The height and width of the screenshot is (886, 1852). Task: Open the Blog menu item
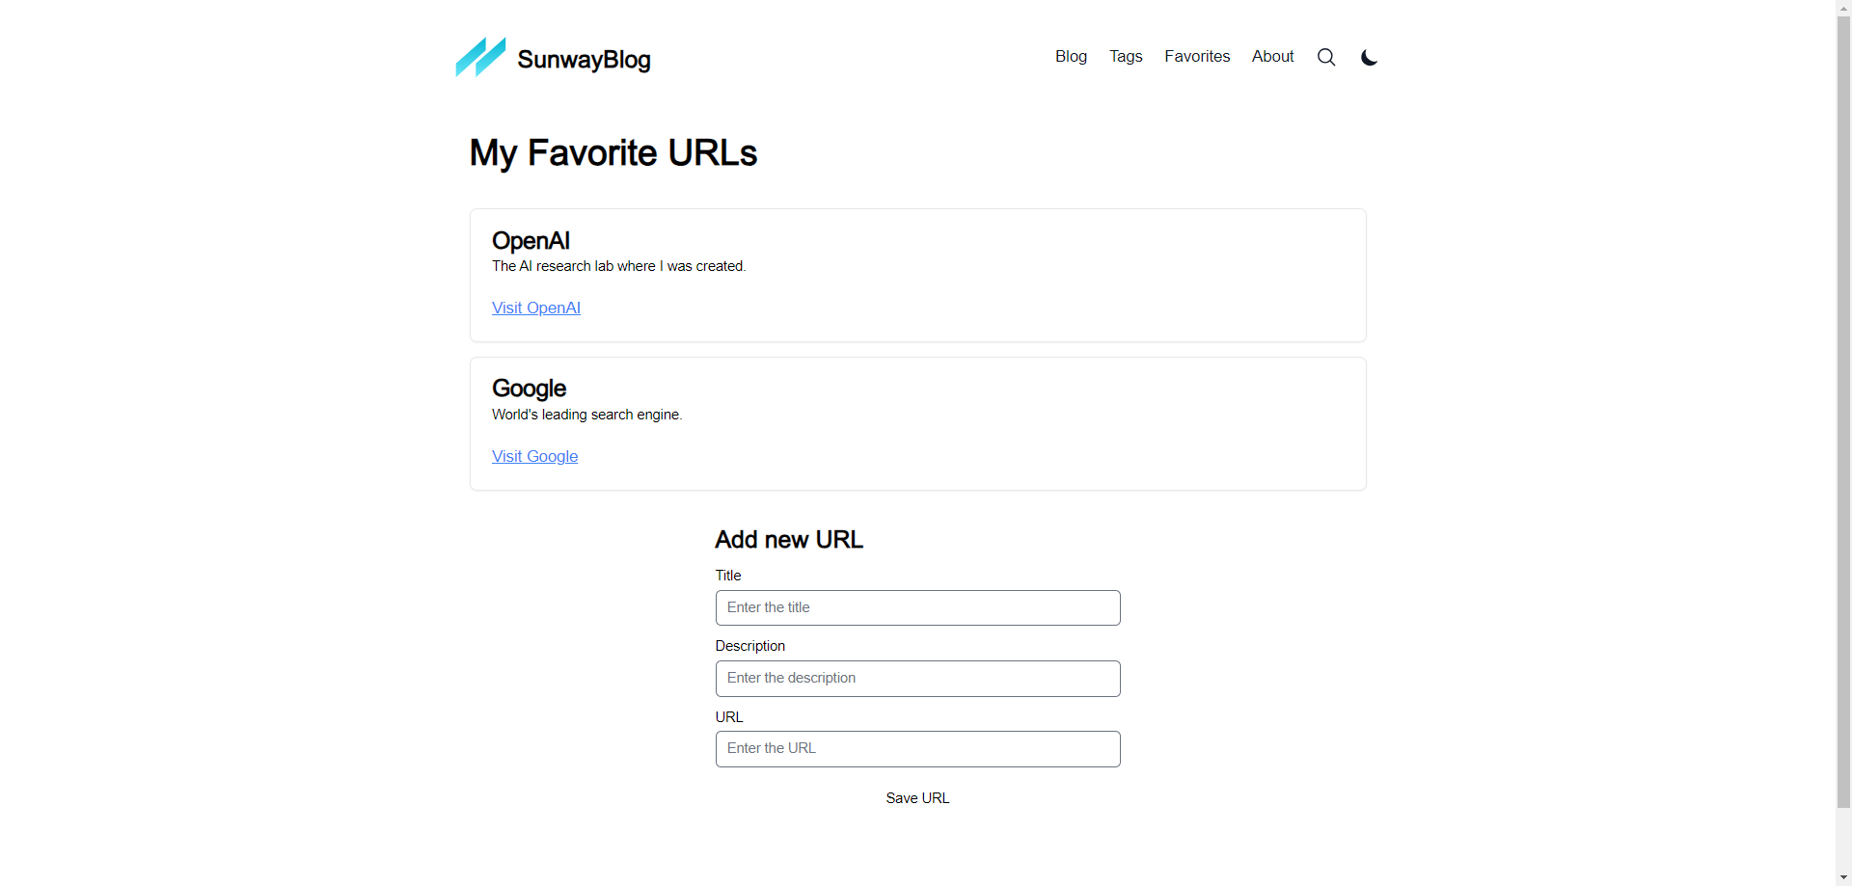click(x=1071, y=57)
